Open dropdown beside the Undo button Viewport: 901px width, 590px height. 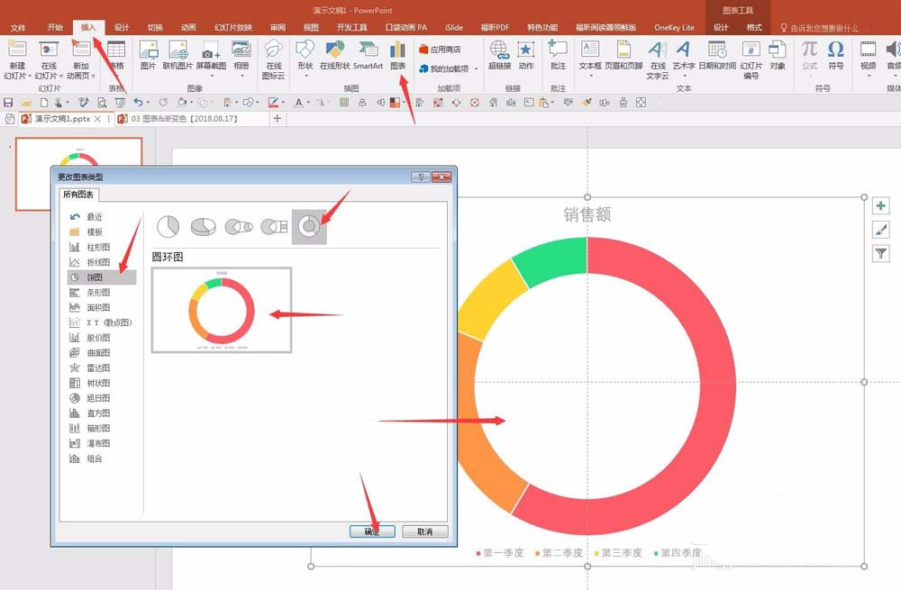point(149,103)
